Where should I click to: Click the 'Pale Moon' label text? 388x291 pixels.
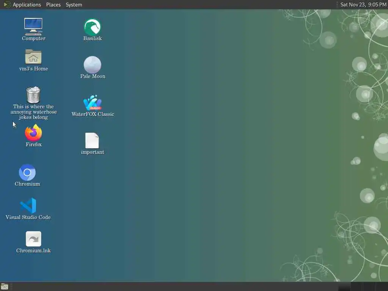pyautogui.click(x=93, y=76)
